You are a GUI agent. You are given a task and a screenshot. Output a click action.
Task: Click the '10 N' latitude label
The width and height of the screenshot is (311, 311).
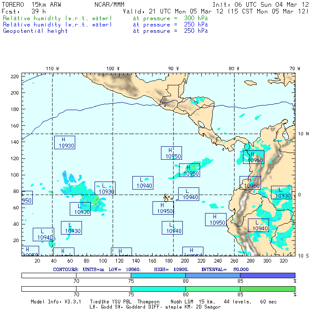303,134
